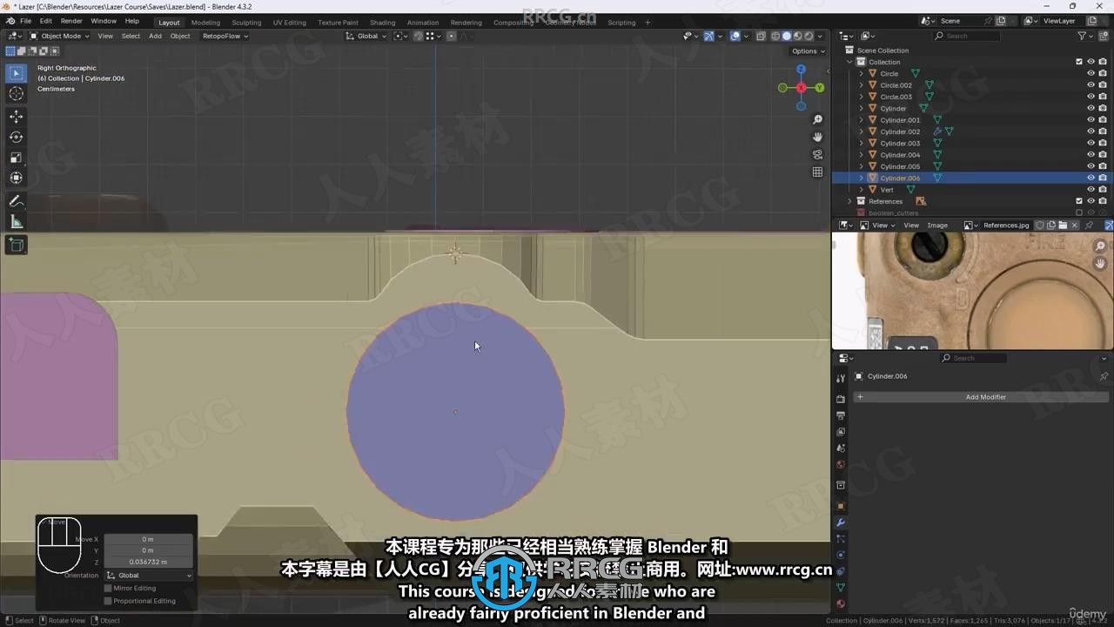The height and width of the screenshot is (627, 1114).
Task: Open the Output properties tab
Action: 841,415
